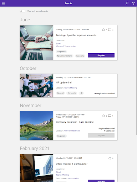Click the vertical scrollbar thumb

tap(136, 71)
